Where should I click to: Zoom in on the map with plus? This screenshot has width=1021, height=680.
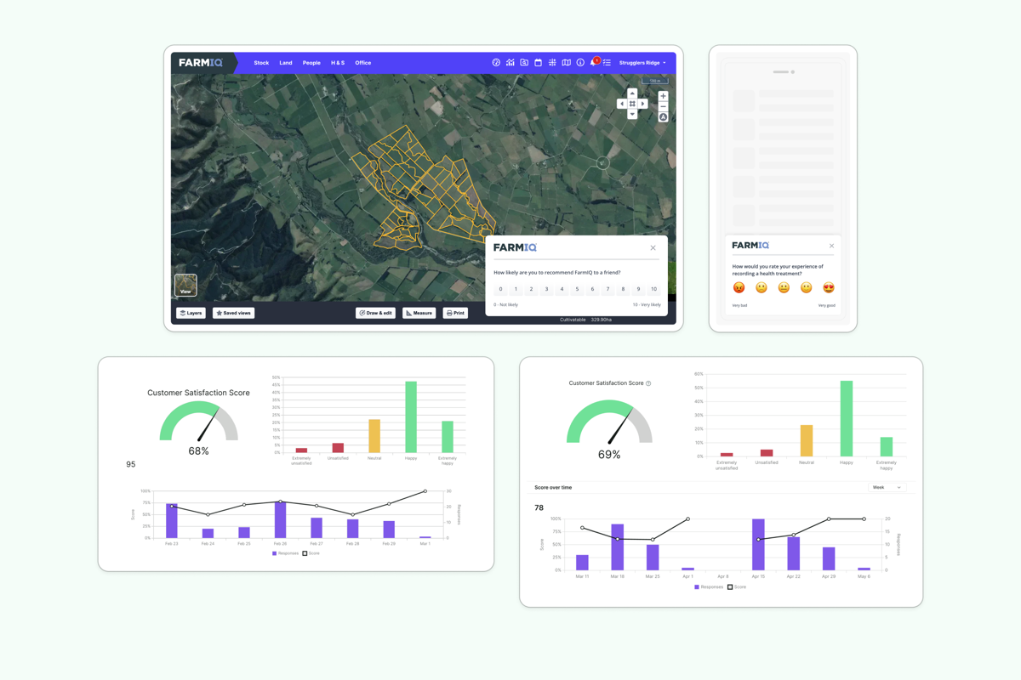663,96
